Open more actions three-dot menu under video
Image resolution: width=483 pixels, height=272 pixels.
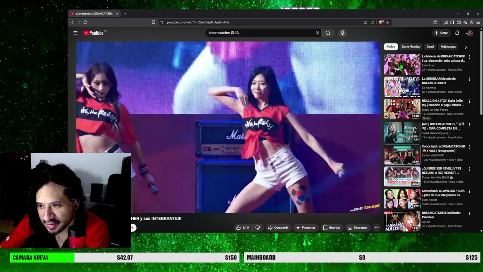pos(377,227)
